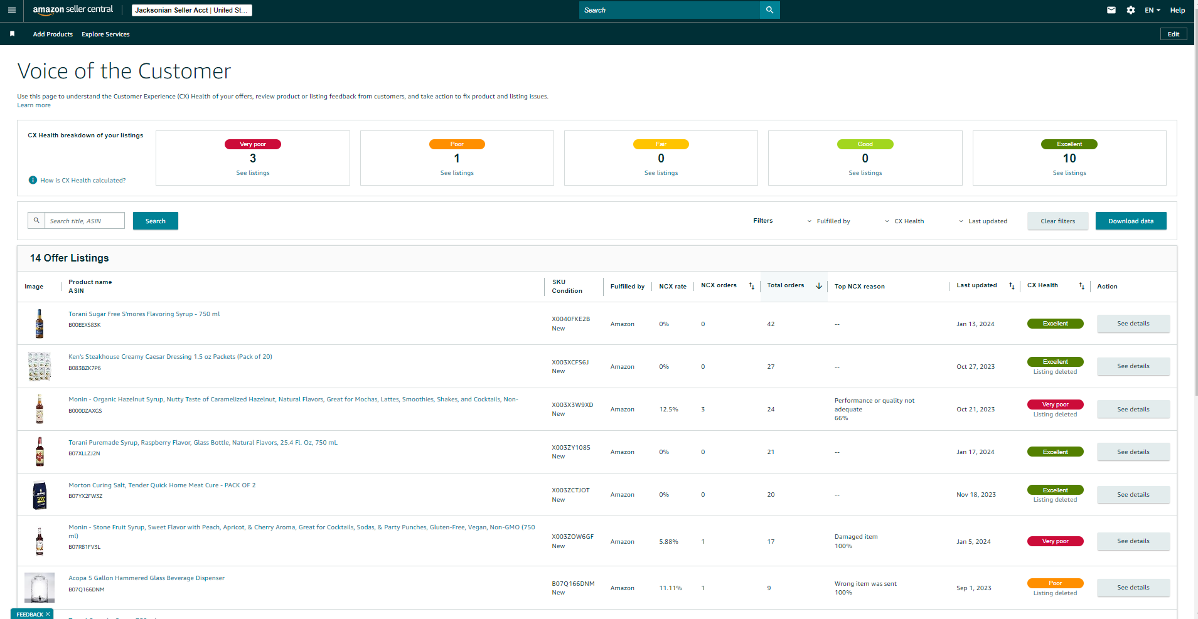
Task: See listings under Fair
Action: point(661,173)
